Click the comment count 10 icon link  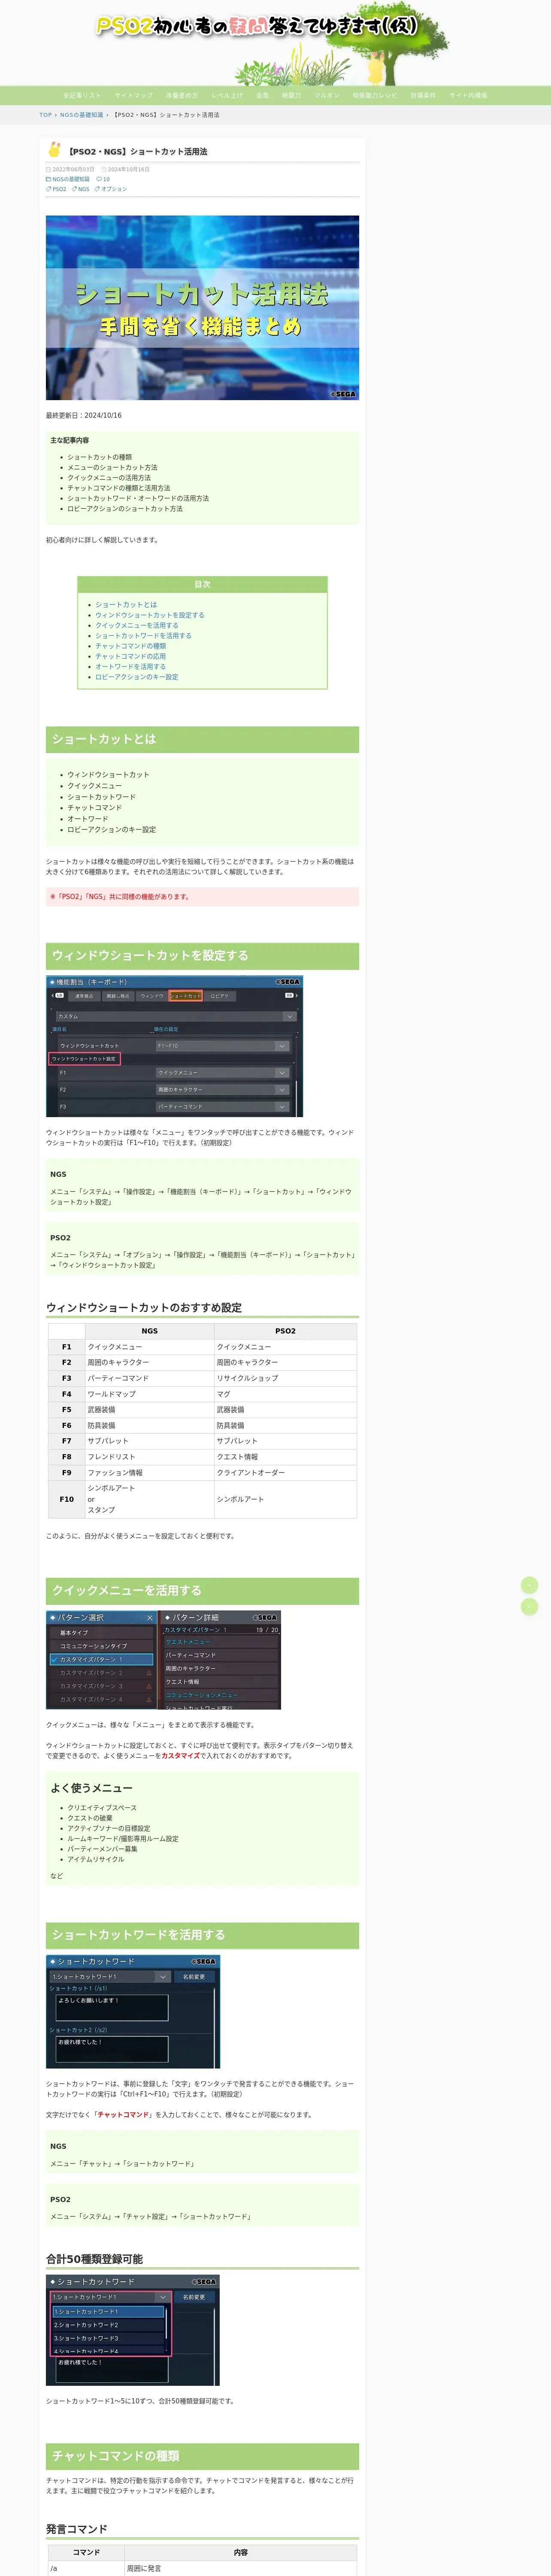103,179
